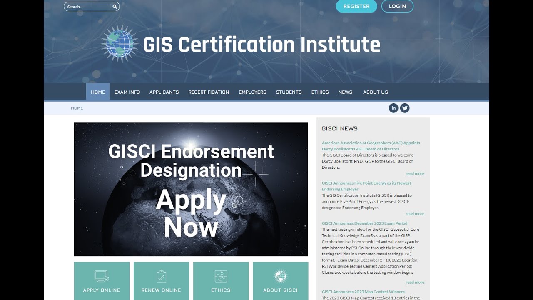Open the December 2023 Exam Period headline

365,223
